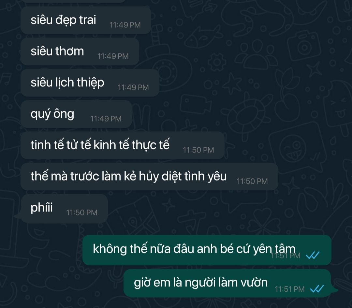352x308 pixels.
Task: Select the 'siêu đẹp trai' message bubble
Action: point(86,20)
